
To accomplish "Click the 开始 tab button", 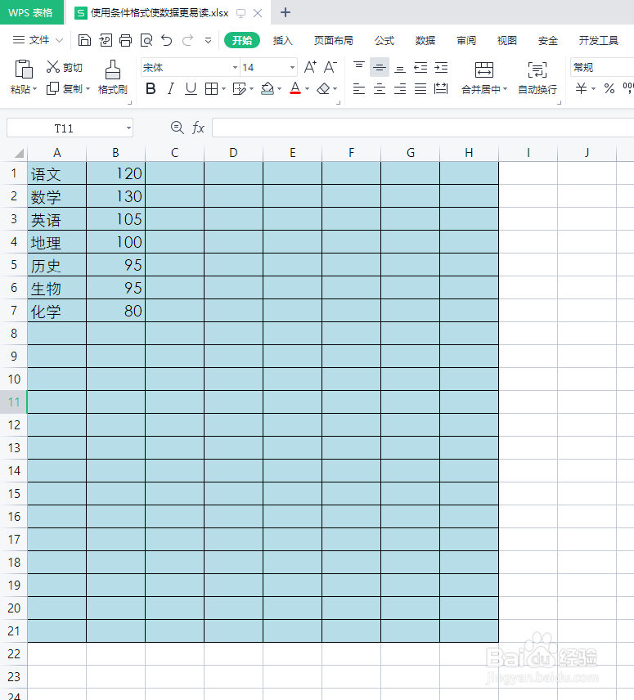I will [242, 40].
